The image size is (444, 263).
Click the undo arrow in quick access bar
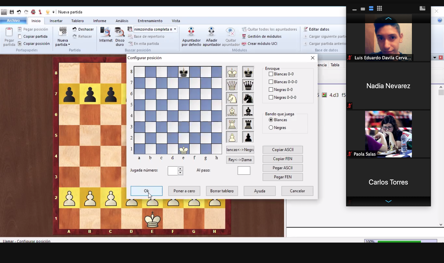pyautogui.click(x=19, y=12)
